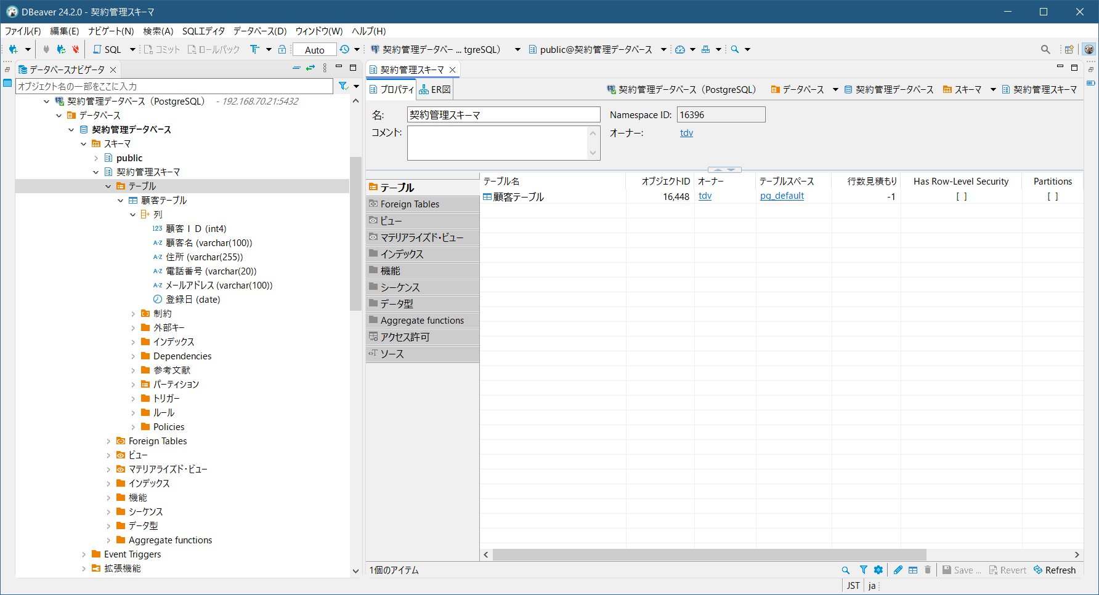Switch to the プロパティ tab
Screen dimensions: 1099x595
(x=392, y=90)
